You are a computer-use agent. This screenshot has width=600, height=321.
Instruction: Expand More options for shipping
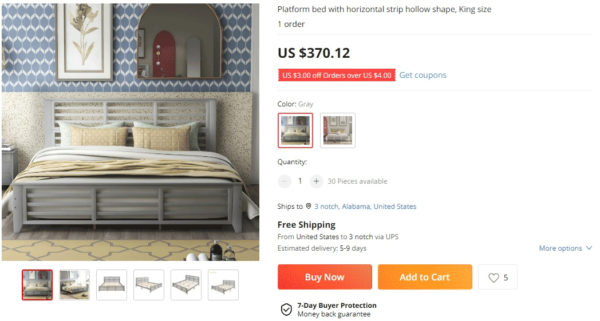click(560, 248)
